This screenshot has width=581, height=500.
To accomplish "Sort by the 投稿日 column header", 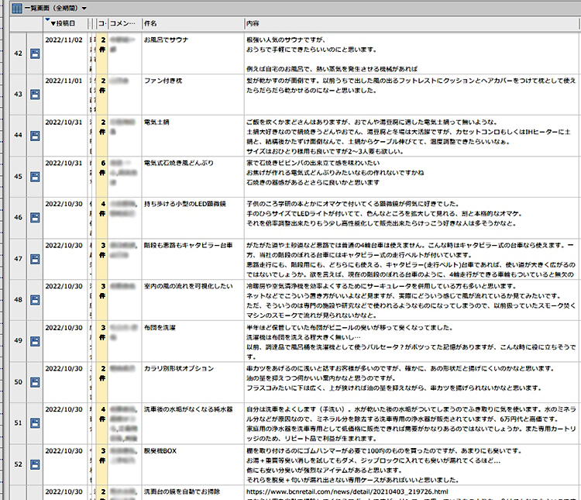I will click(x=65, y=24).
